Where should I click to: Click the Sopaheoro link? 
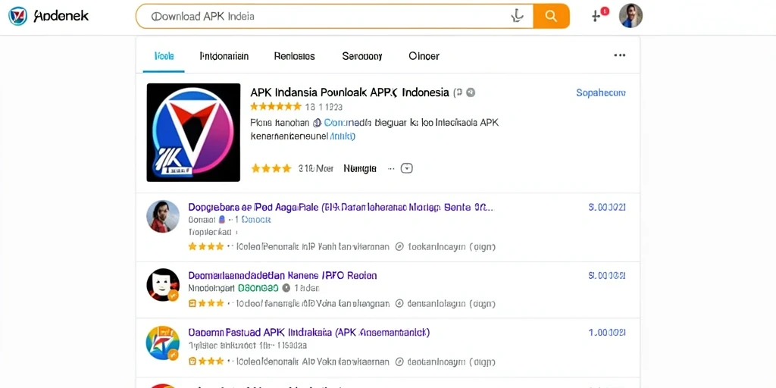click(601, 92)
